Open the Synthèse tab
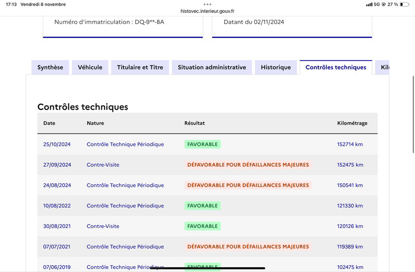Viewport: 415px width, 272px height. (50, 67)
